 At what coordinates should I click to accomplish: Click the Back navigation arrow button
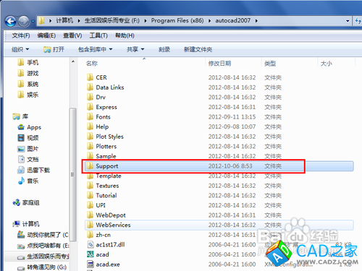click(11, 22)
